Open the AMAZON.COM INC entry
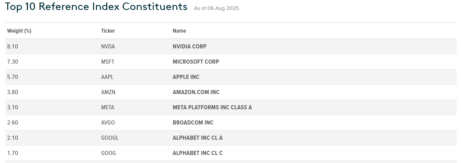Screen dimensions: 461x163 tap(196, 92)
